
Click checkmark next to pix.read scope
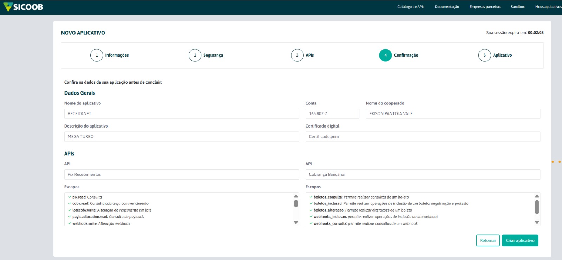(70, 197)
